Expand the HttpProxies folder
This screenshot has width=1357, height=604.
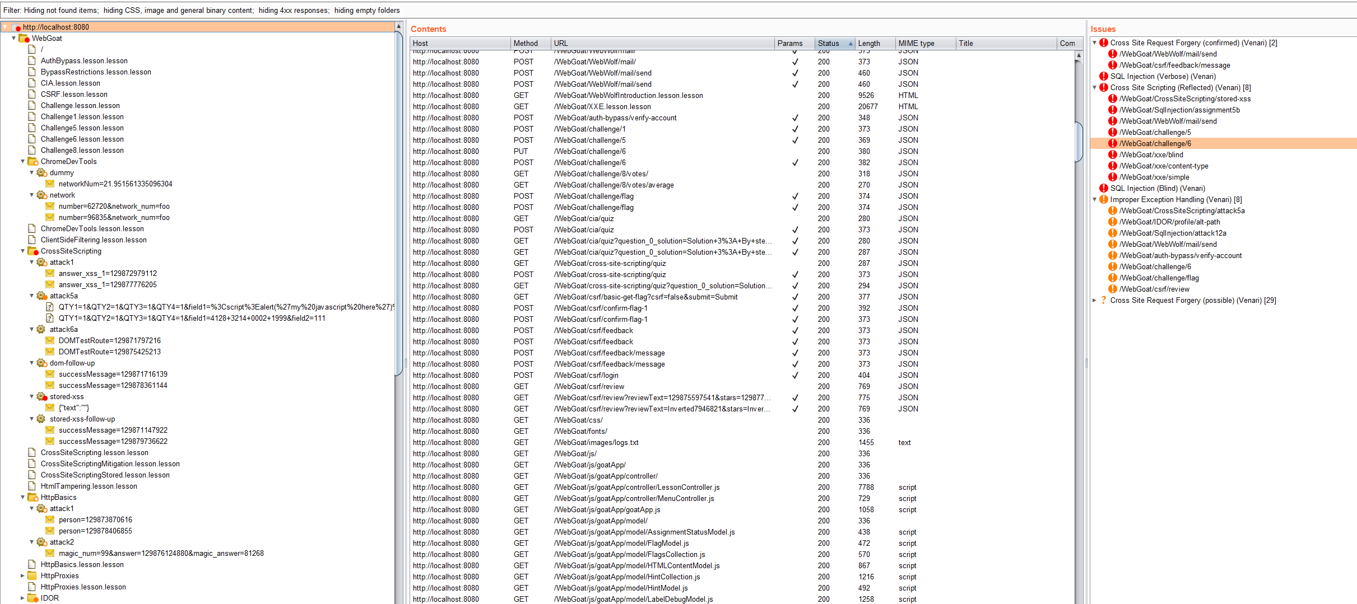[x=23, y=575]
